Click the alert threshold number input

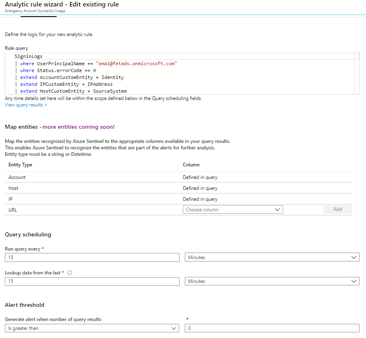pos(272,328)
